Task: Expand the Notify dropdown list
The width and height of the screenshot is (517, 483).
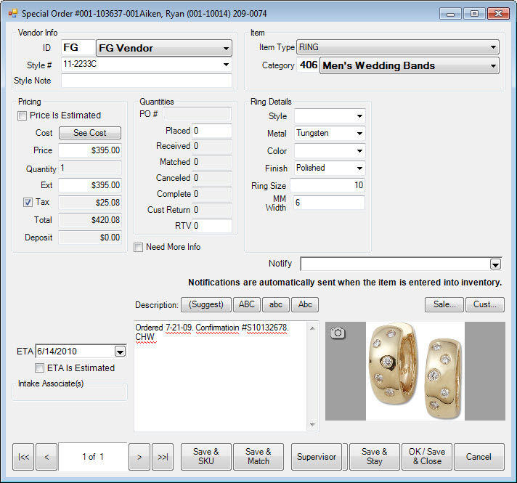Action: (x=495, y=264)
